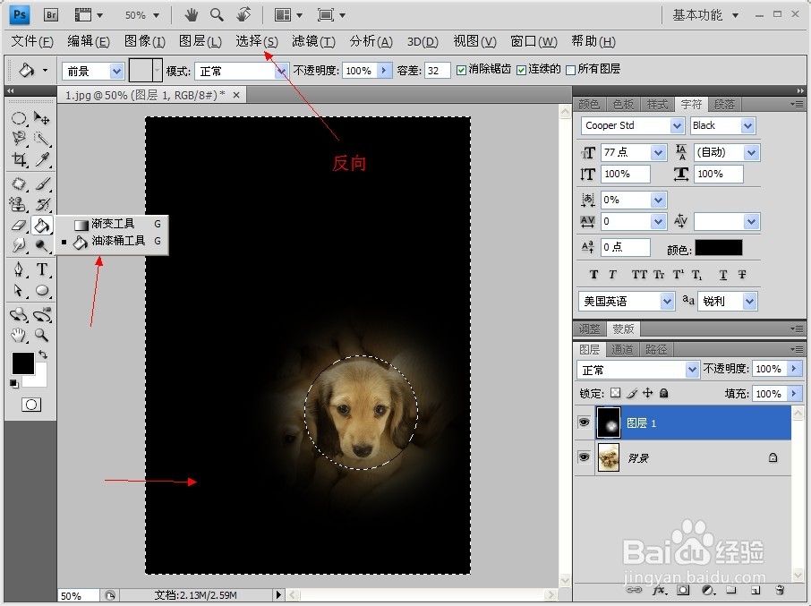Select the Zoom tool in toolbox

pyautogui.click(x=42, y=335)
